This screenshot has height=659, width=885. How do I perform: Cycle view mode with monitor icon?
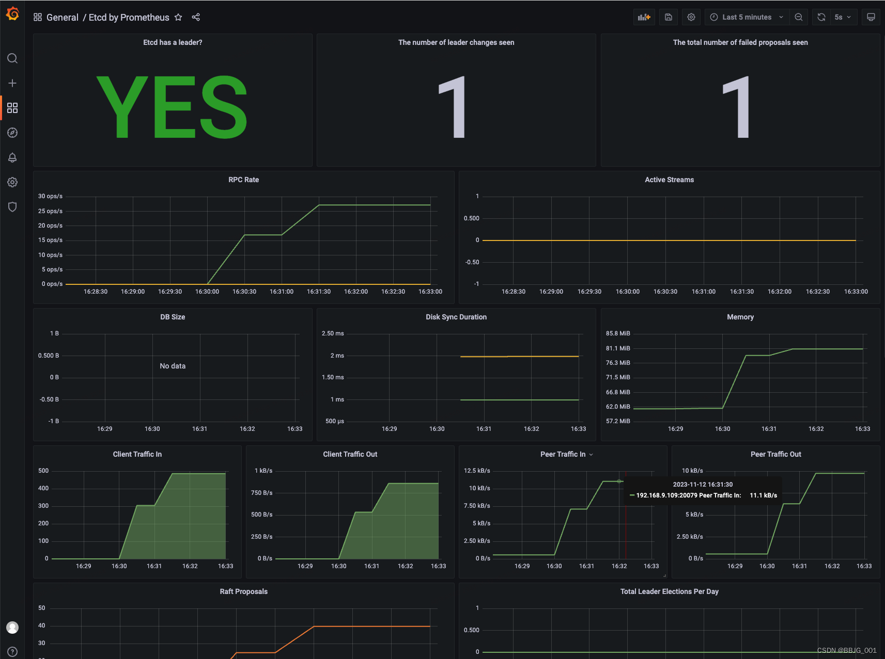pyautogui.click(x=871, y=17)
